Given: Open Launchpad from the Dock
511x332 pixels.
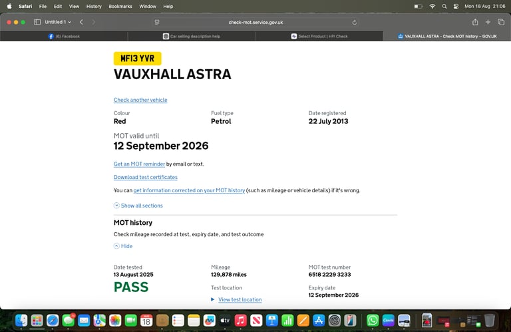Looking at the screenshot, I should click(37, 321).
